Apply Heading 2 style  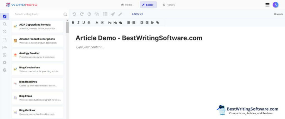point(110,23)
